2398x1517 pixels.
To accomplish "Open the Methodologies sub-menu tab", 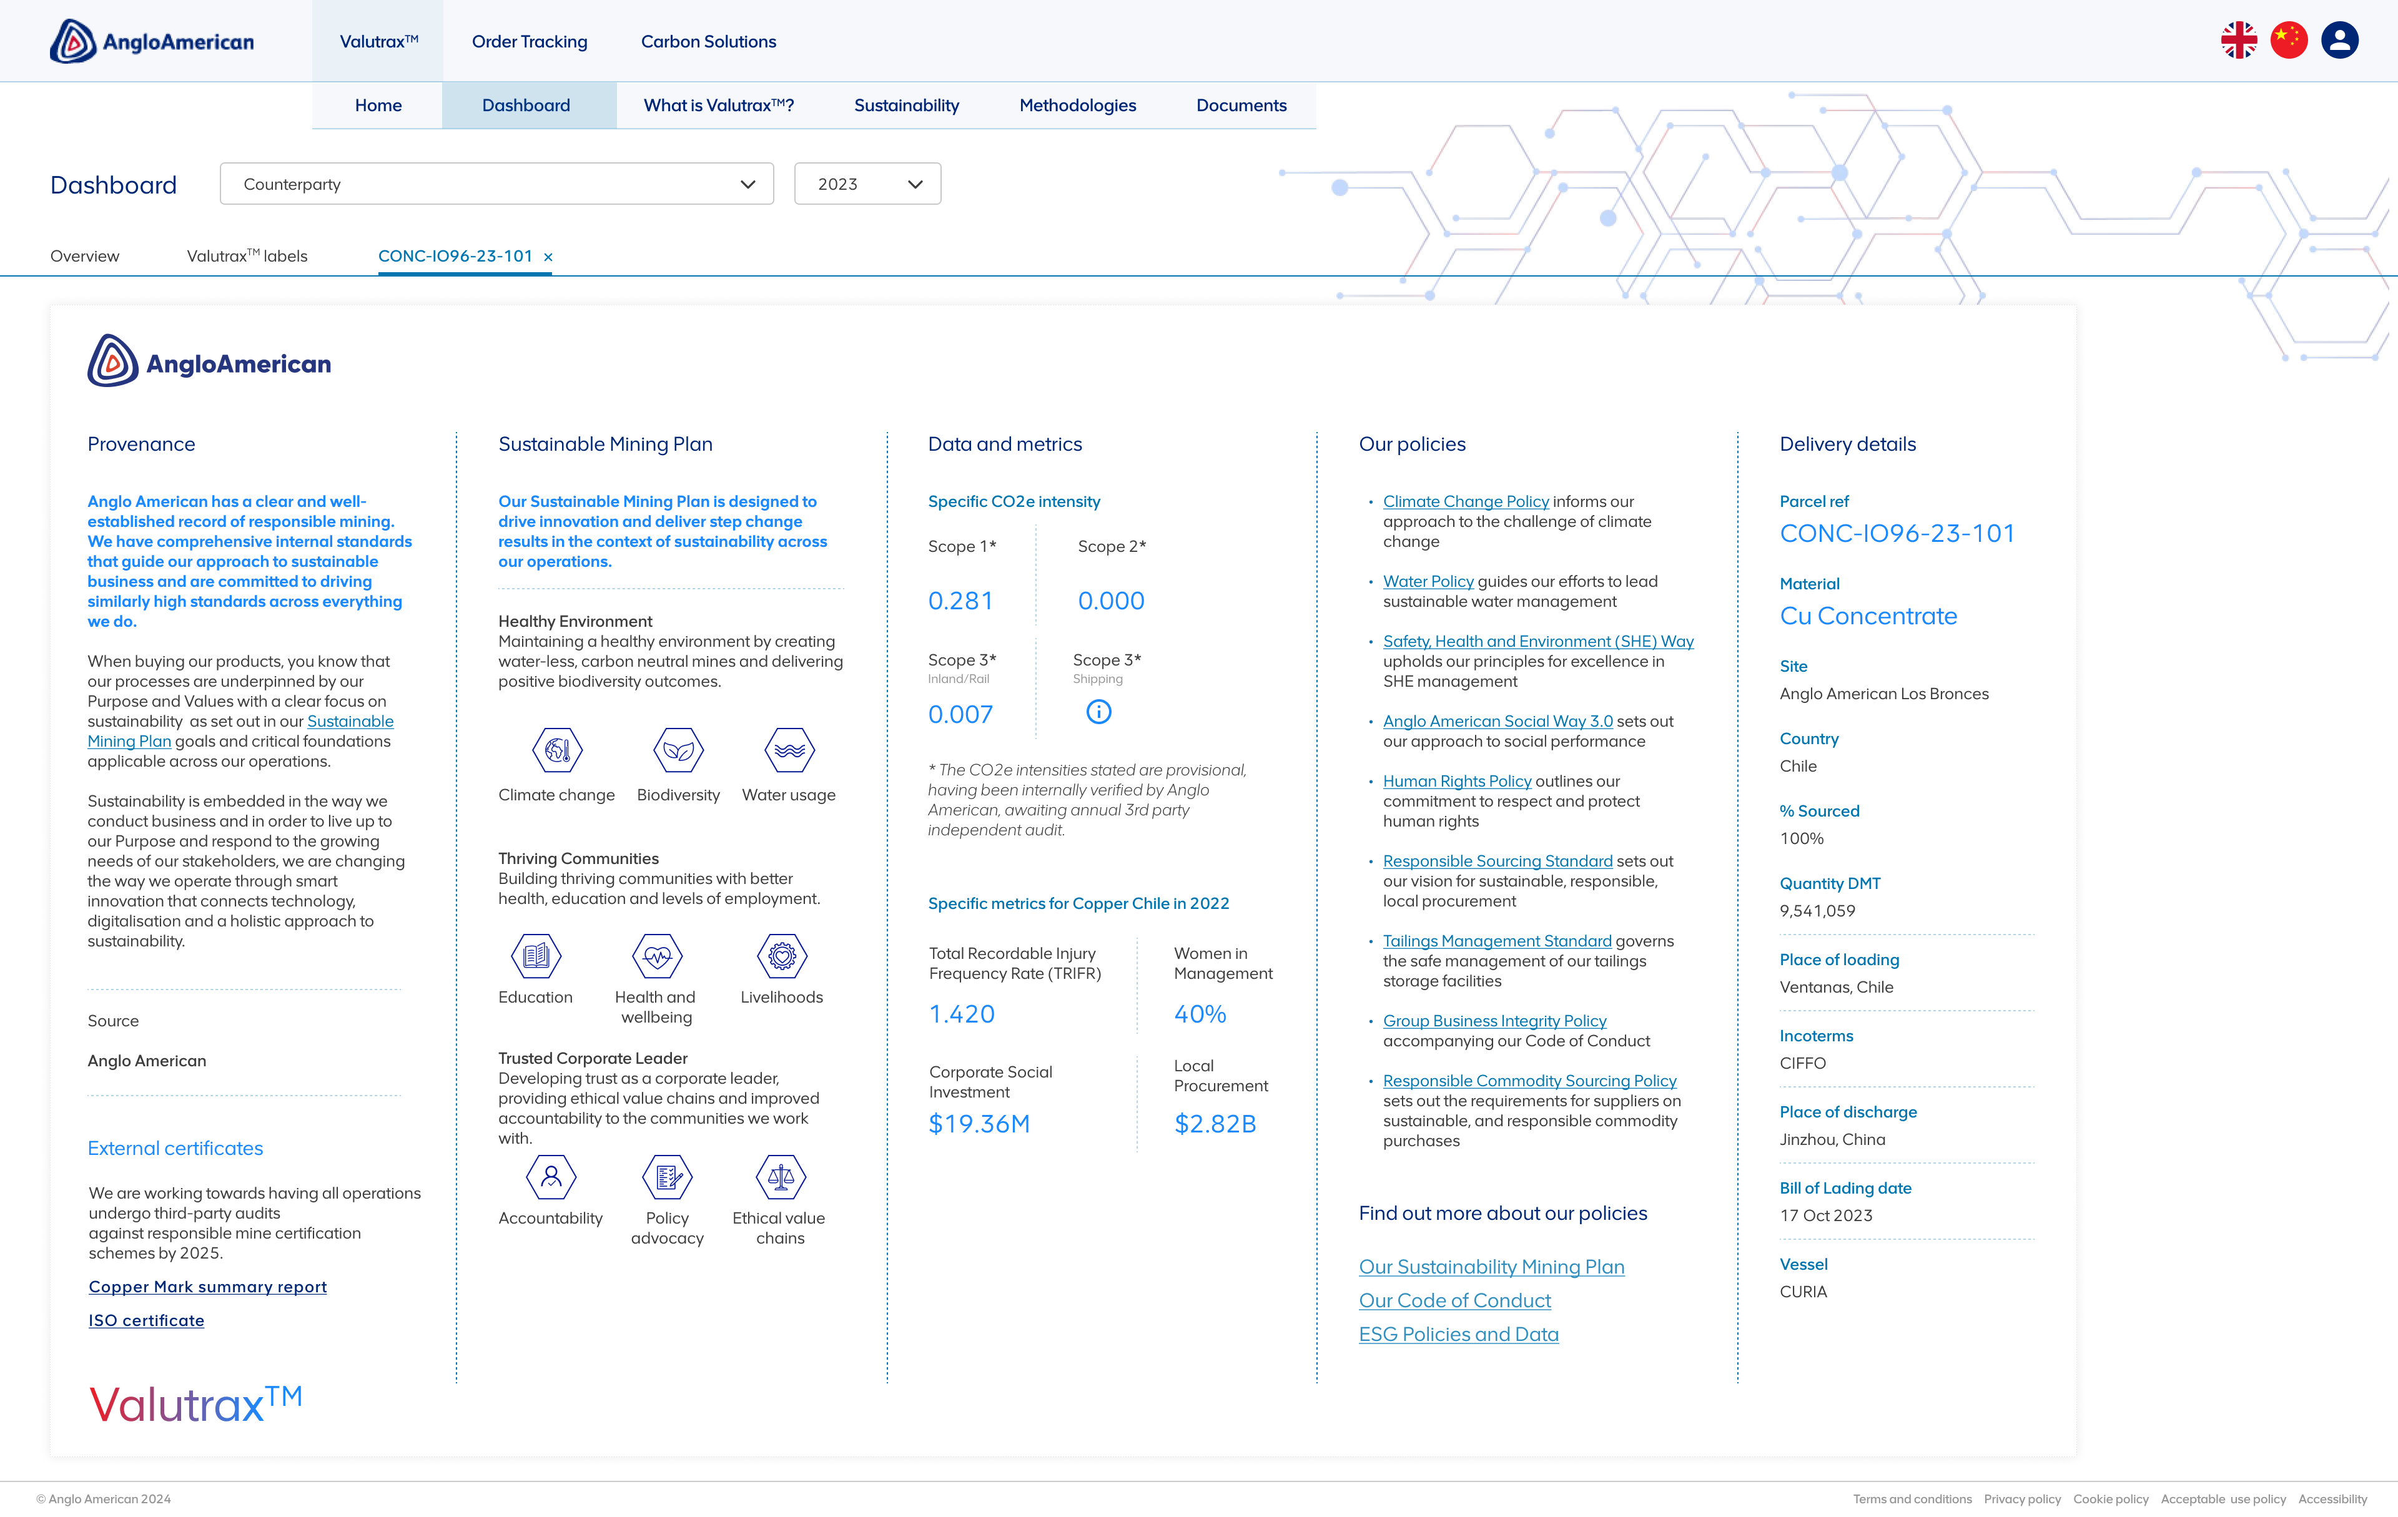I will pyautogui.click(x=1077, y=106).
